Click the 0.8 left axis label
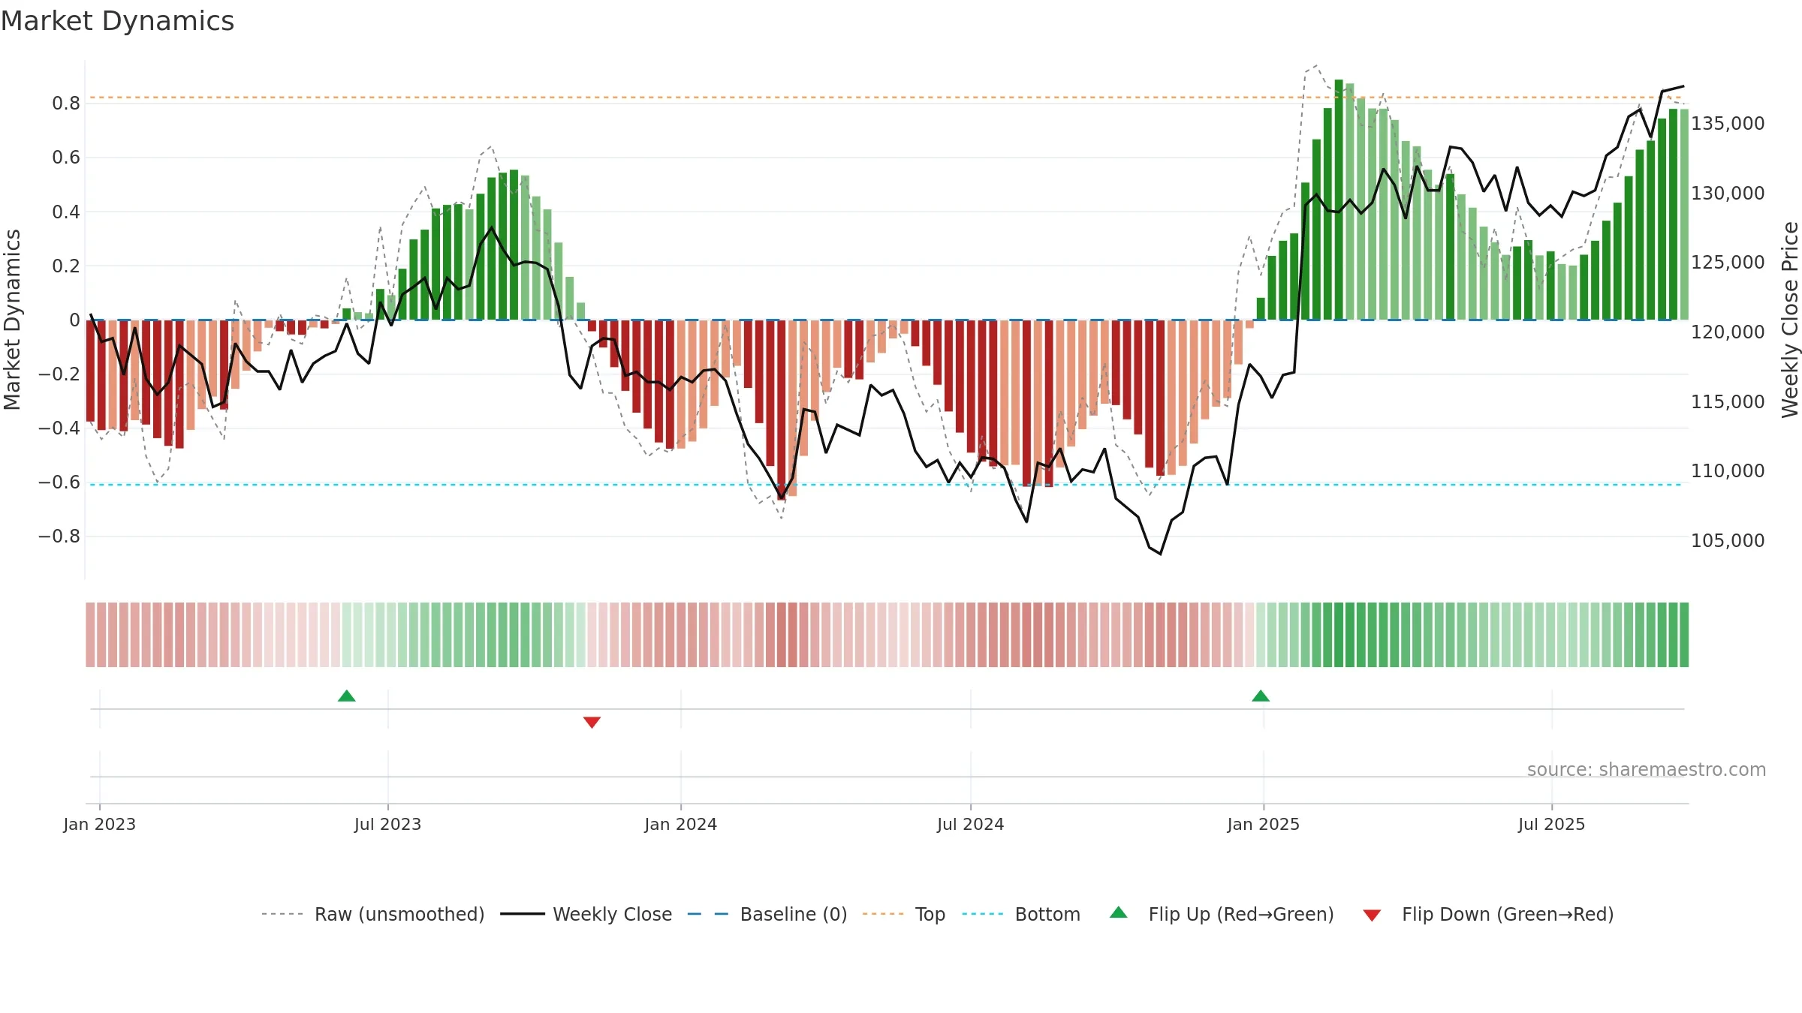Viewport: 1802px width, 1013px height. click(x=66, y=103)
